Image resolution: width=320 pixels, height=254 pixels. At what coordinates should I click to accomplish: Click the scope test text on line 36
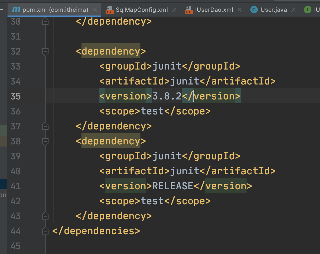[x=152, y=111]
